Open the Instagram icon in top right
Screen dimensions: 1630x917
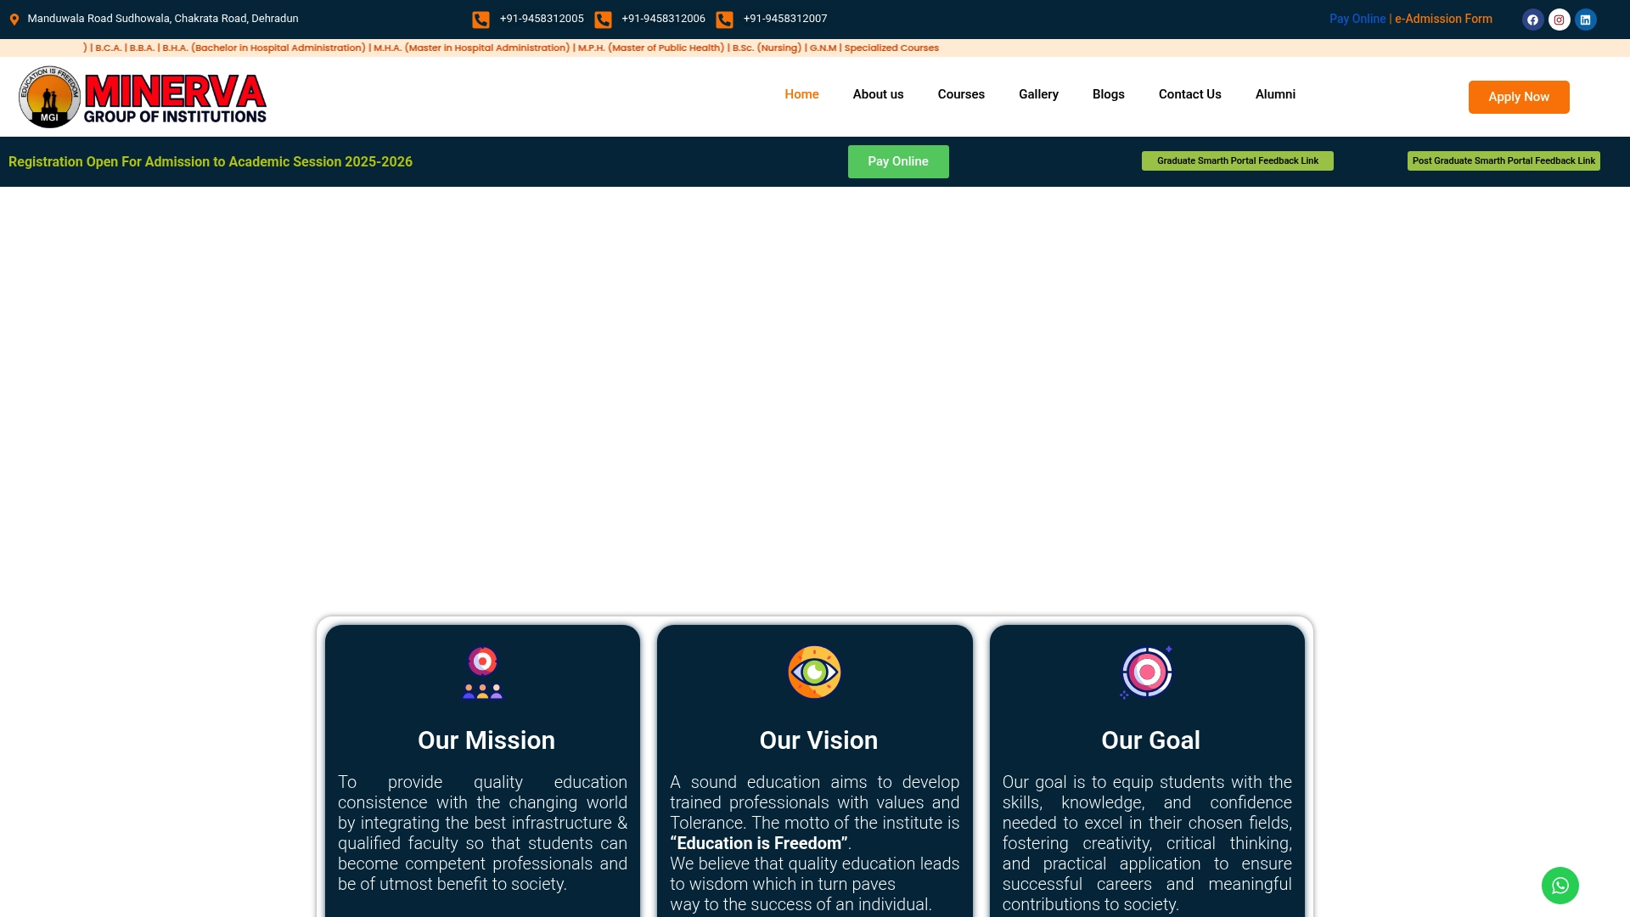(x=1560, y=19)
